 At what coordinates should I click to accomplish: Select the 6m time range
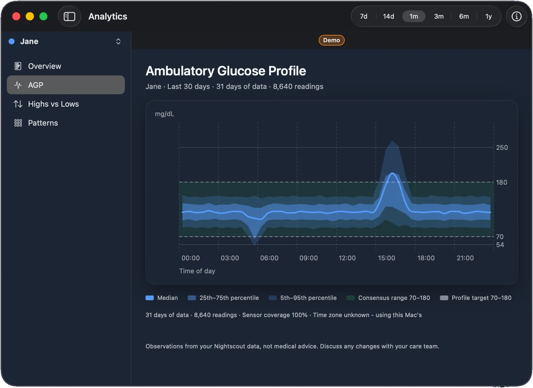point(464,16)
